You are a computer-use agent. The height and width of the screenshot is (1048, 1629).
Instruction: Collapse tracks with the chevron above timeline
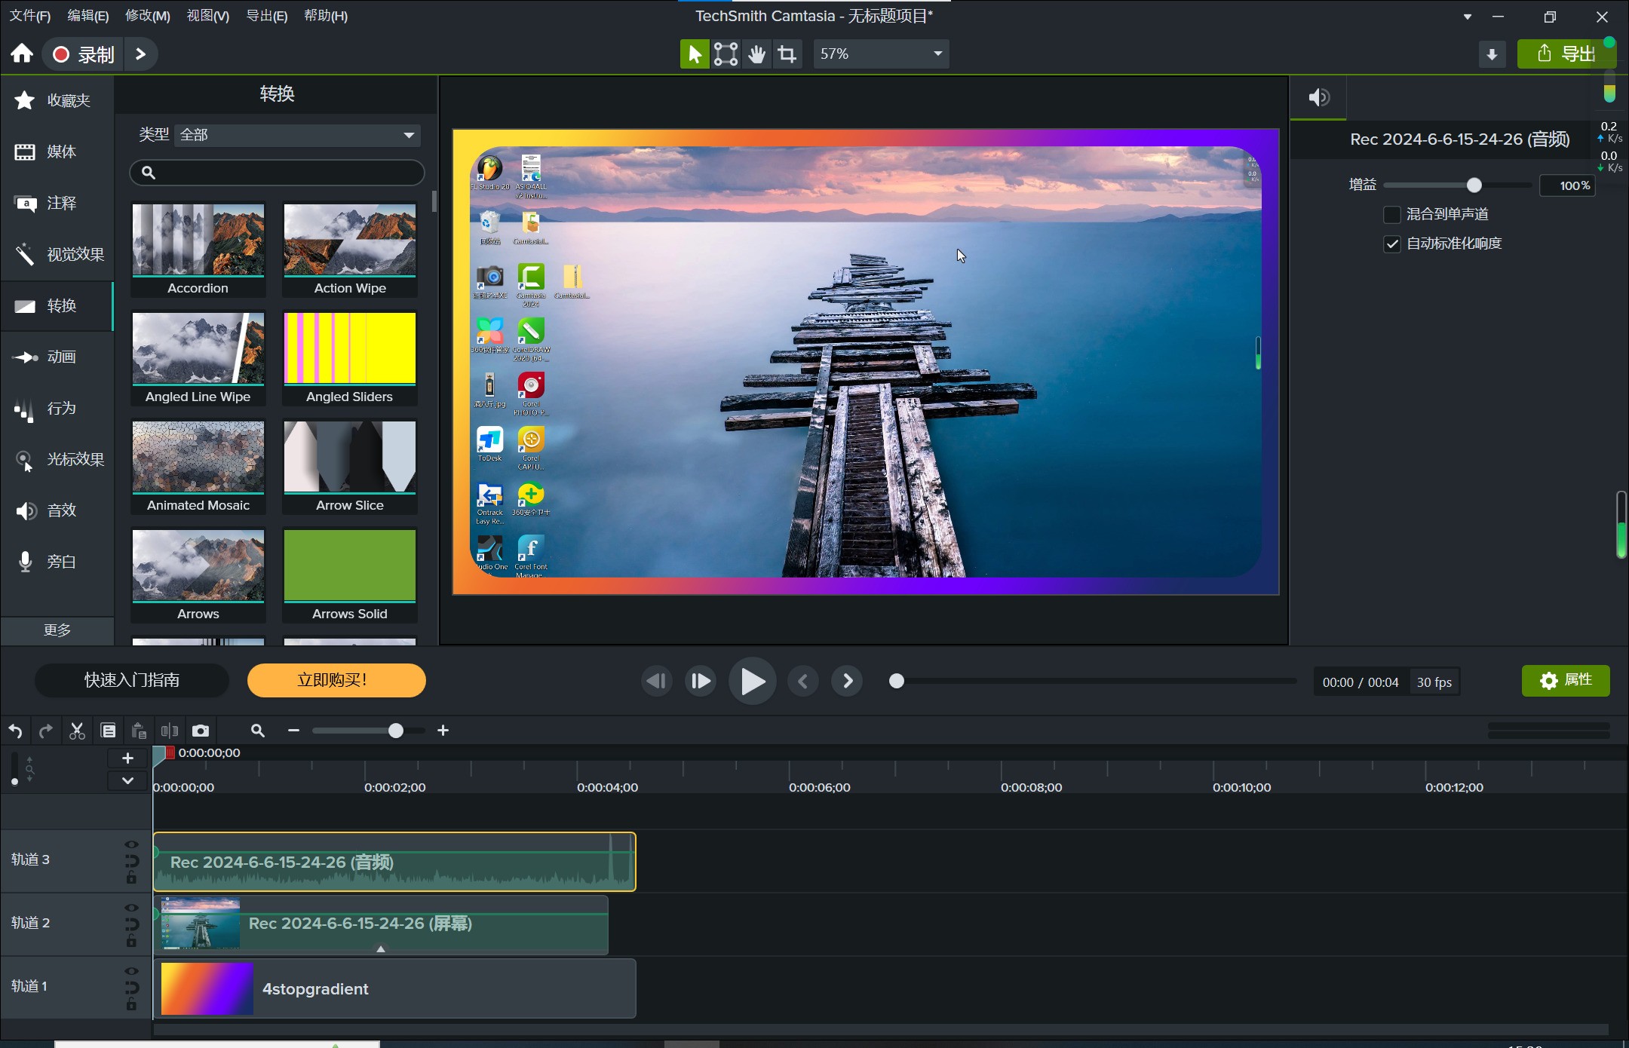click(127, 781)
